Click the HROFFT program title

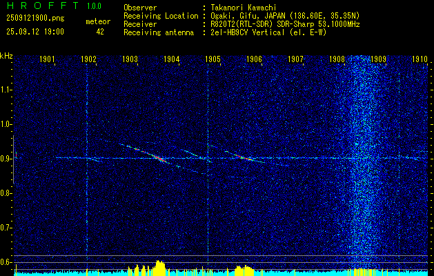(43, 6)
